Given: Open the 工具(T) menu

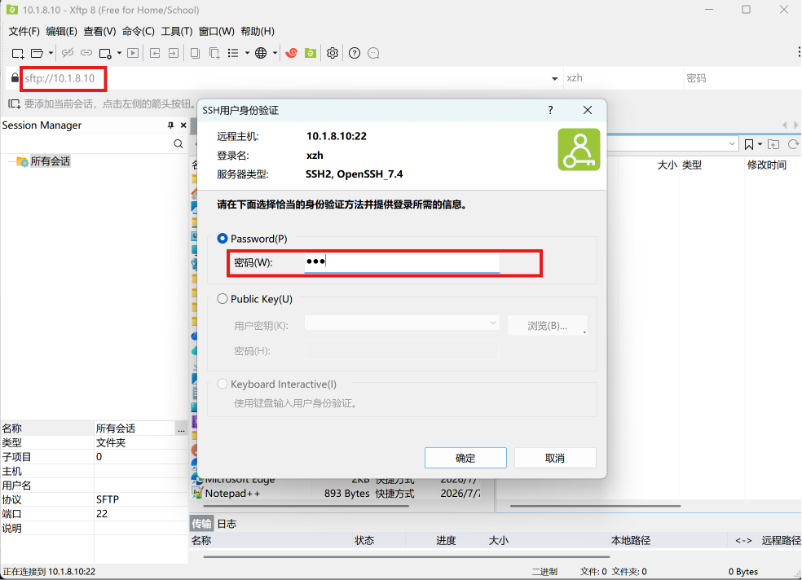Looking at the screenshot, I should (x=177, y=32).
